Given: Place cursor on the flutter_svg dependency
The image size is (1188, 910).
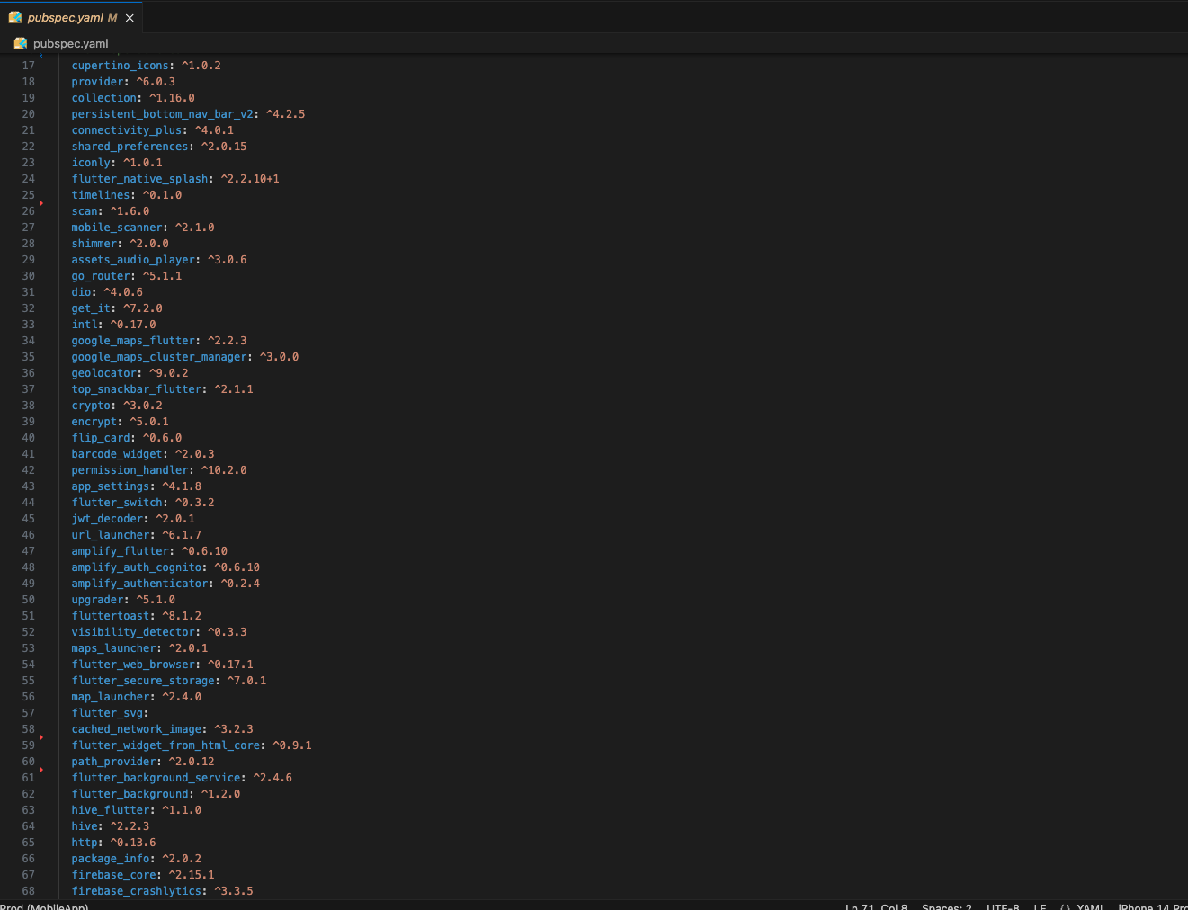Looking at the screenshot, I should pos(108,712).
